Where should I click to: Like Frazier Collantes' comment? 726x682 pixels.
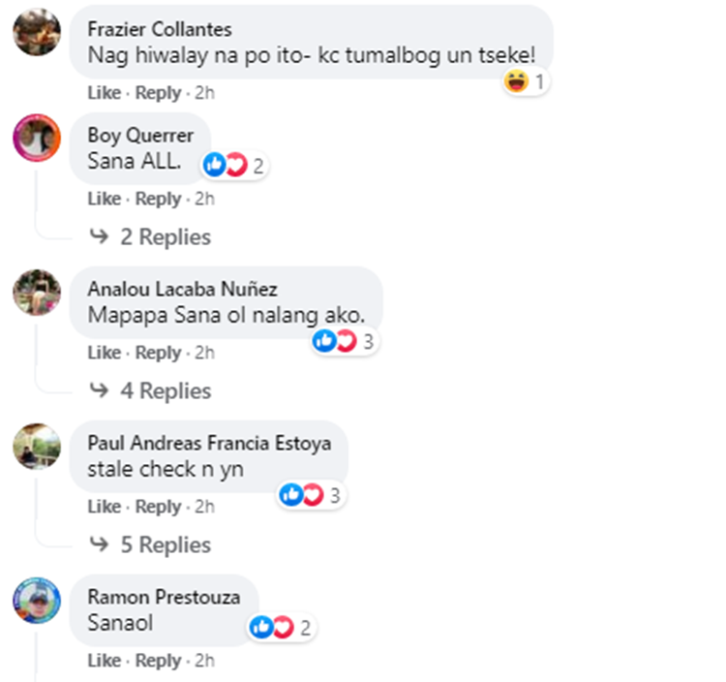click(x=105, y=93)
